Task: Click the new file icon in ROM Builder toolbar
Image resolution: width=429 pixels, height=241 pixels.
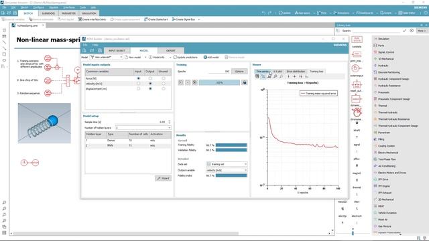Action: [x=84, y=51]
